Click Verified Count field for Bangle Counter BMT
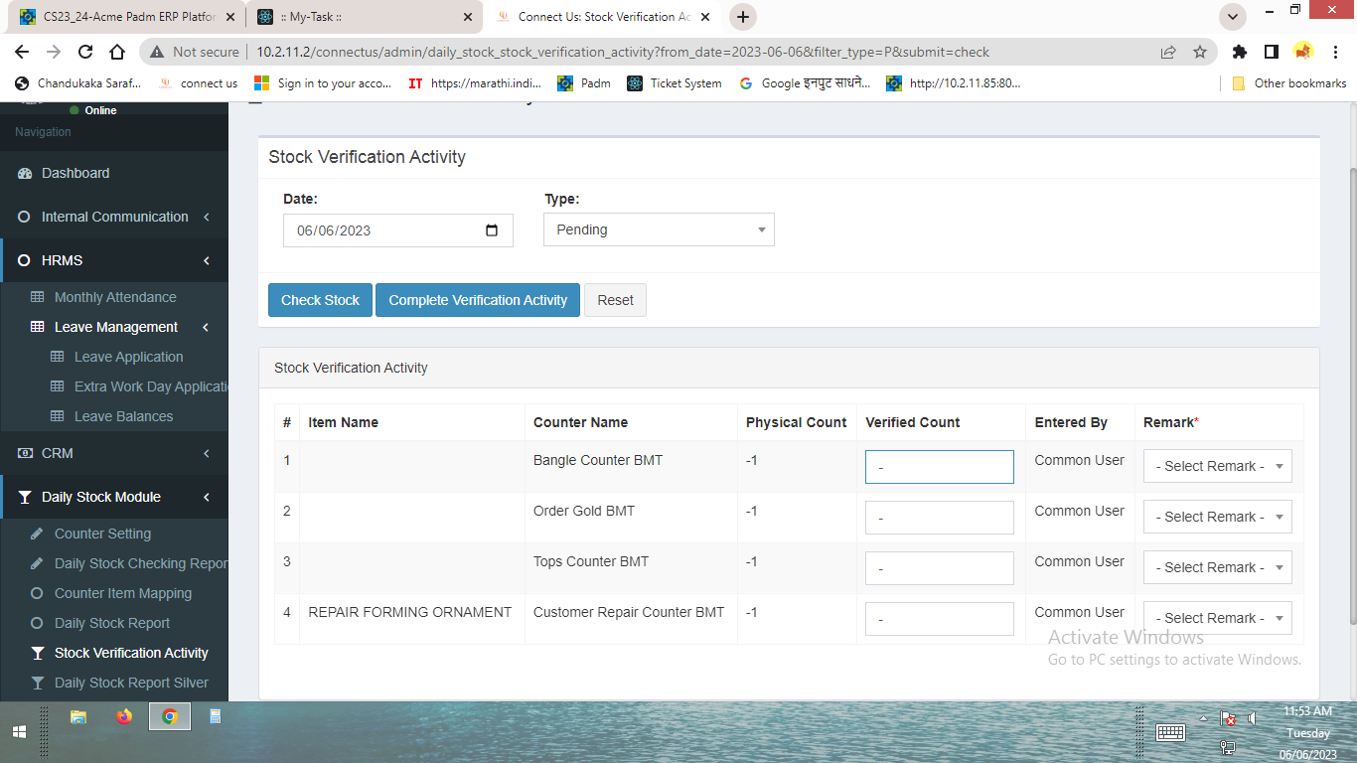 click(x=940, y=467)
